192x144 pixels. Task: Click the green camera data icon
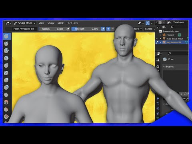click(179, 35)
